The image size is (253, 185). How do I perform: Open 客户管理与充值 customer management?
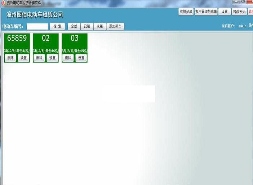coord(206,12)
